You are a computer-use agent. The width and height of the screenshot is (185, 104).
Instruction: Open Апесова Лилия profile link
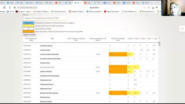(45, 63)
